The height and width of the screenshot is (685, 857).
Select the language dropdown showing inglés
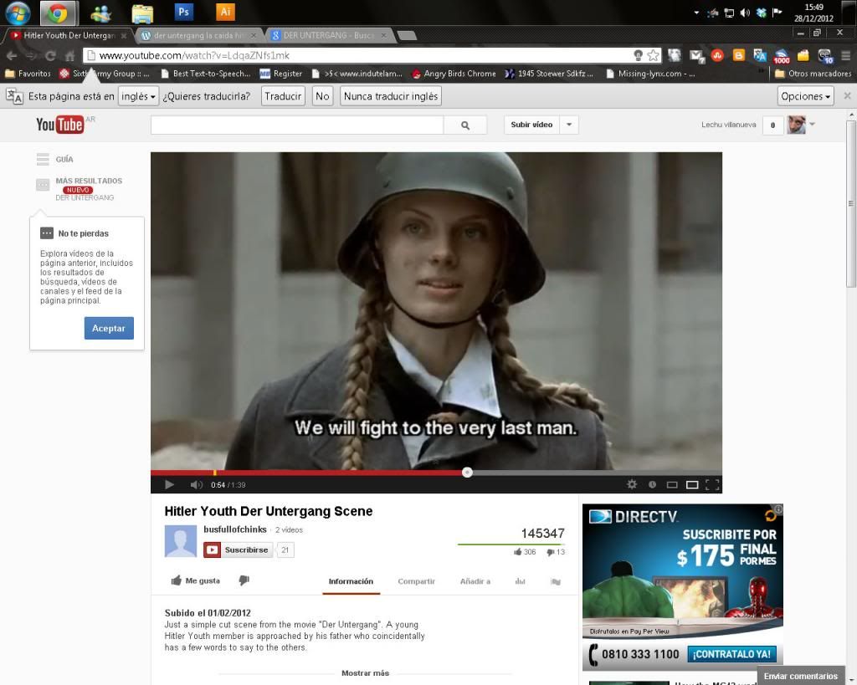(x=138, y=96)
